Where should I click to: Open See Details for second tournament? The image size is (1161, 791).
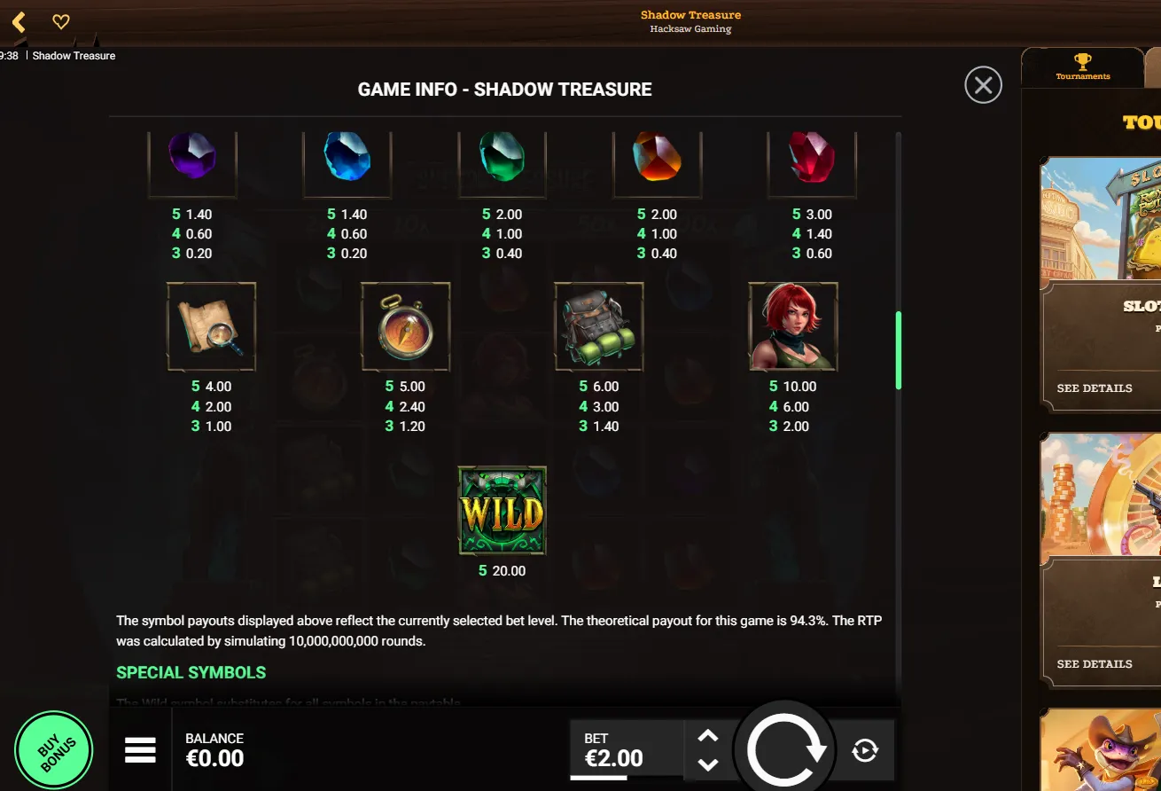(x=1095, y=664)
